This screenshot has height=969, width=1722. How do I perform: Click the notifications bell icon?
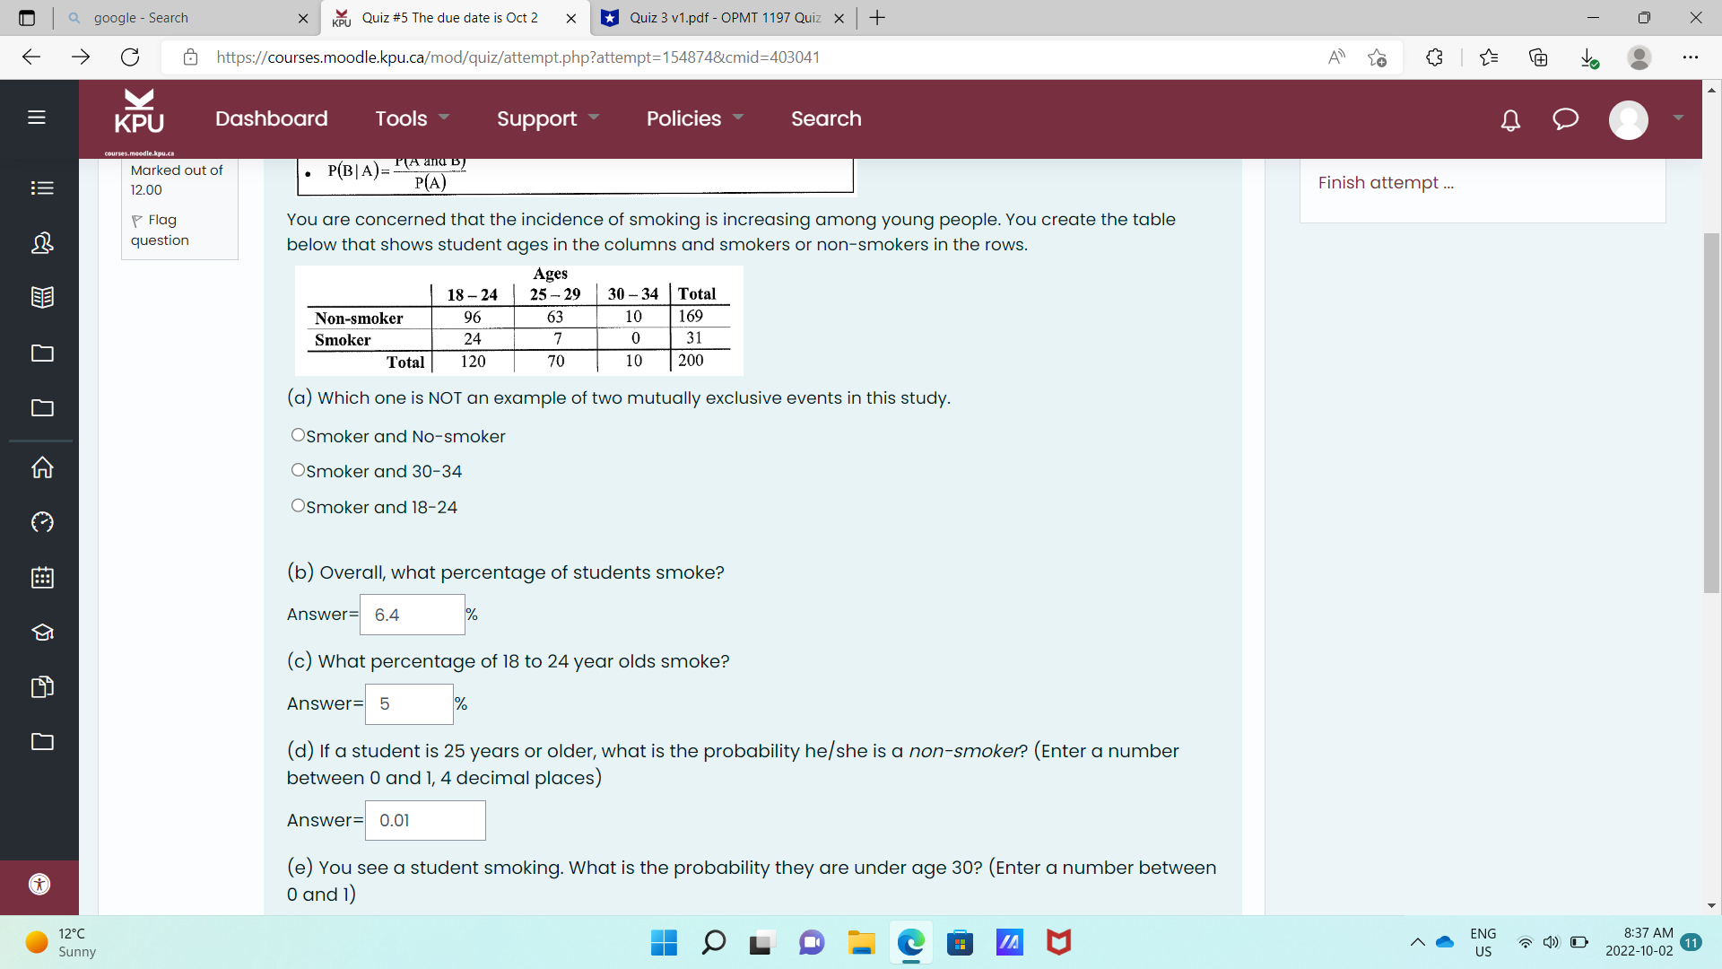(x=1510, y=120)
